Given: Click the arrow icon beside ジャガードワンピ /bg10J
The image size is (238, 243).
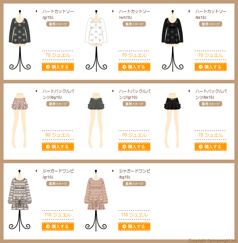Looking at the screenshot, I should (113, 171).
